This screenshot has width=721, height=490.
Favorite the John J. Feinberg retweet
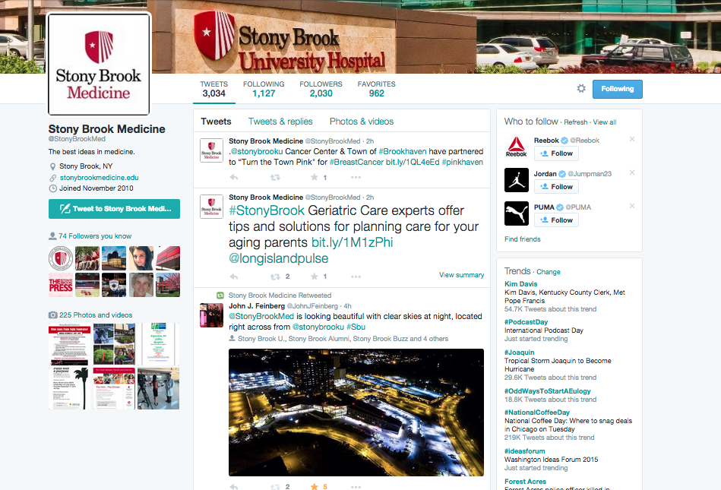click(314, 486)
